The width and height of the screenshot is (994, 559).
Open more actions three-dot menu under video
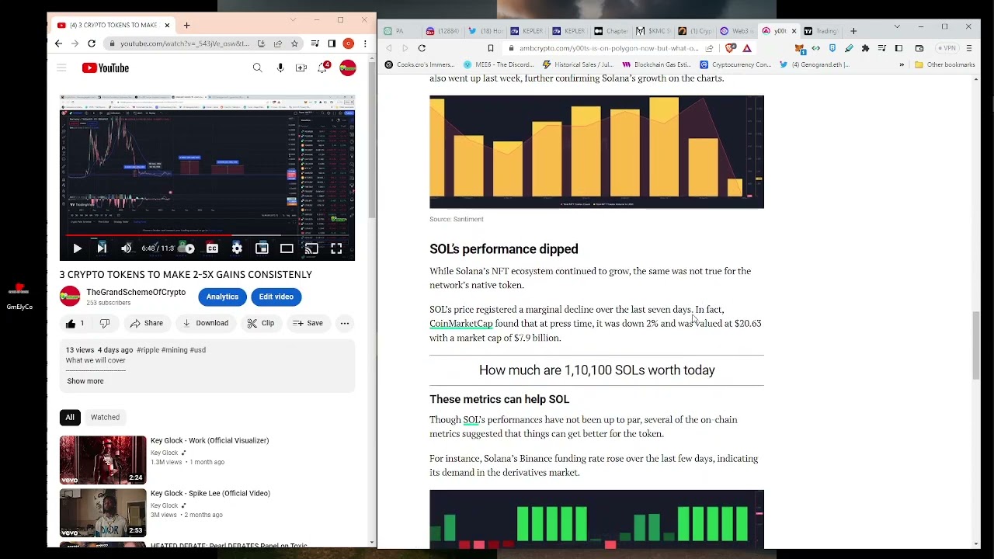coord(345,323)
